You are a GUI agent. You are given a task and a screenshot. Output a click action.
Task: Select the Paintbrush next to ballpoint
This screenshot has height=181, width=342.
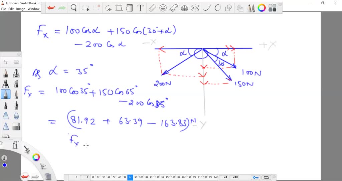16,94
